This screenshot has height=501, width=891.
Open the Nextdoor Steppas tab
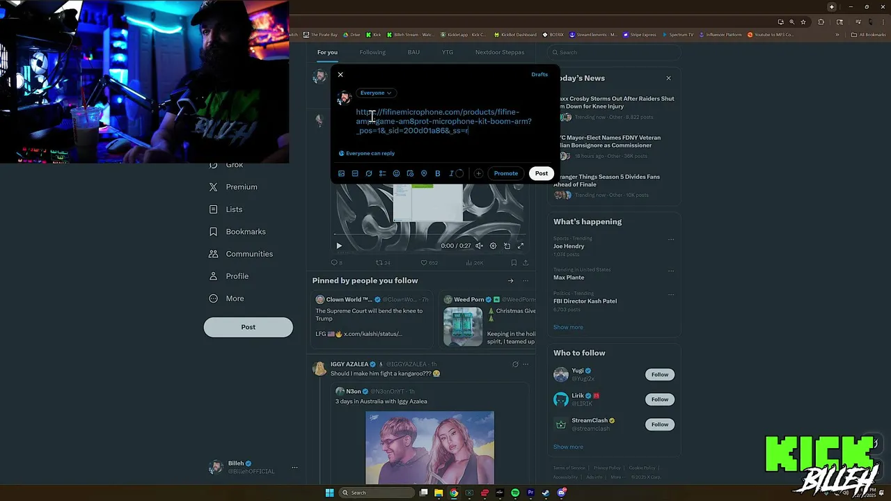[x=500, y=52]
